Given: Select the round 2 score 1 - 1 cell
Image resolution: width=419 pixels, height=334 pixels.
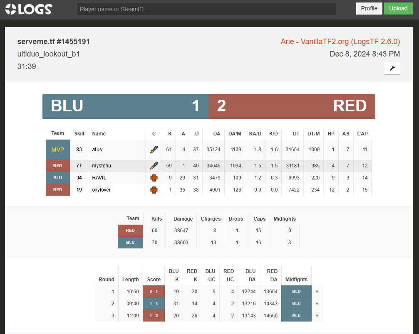Looking at the screenshot, I should click(x=154, y=304).
